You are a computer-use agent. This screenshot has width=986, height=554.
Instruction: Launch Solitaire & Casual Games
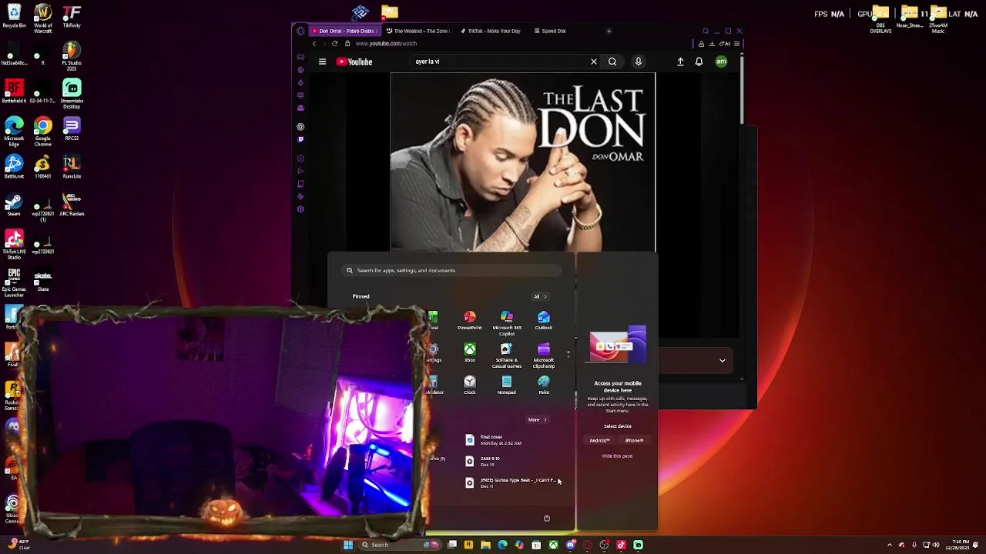coord(506,355)
